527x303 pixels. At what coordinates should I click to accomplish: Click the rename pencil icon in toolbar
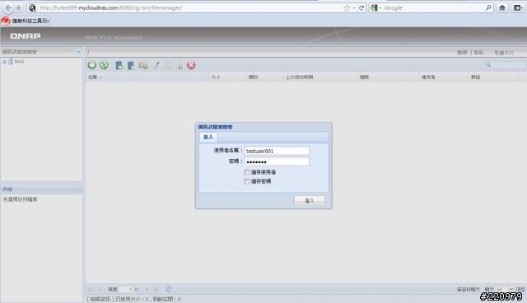point(156,65)
